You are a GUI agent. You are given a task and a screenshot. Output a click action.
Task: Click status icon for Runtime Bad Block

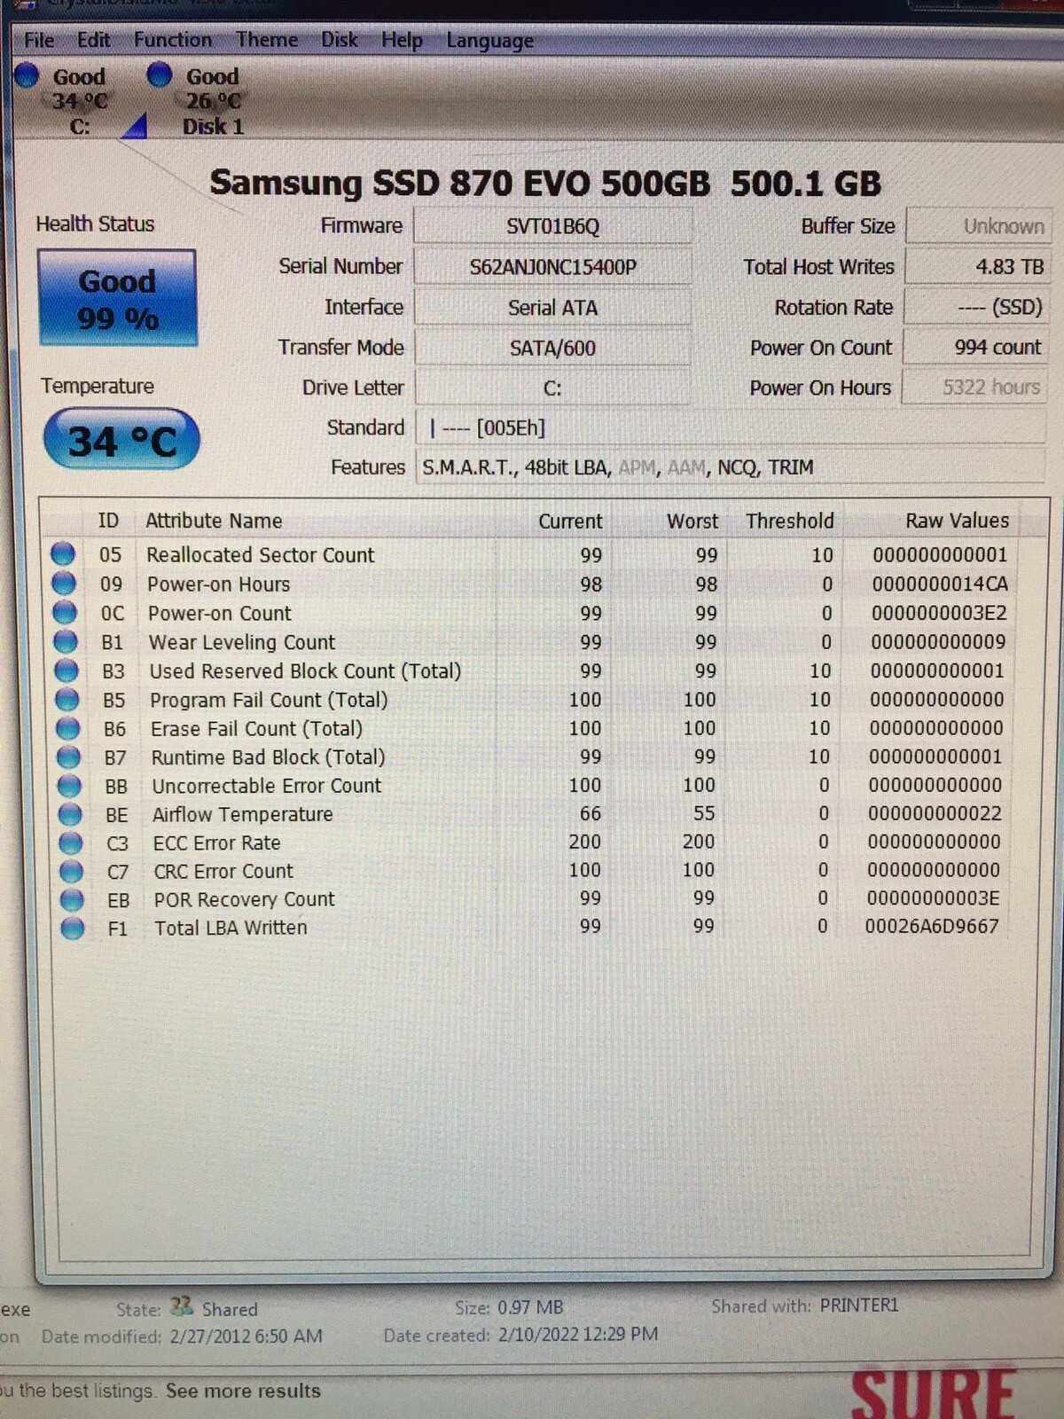(x=69, y=757)
